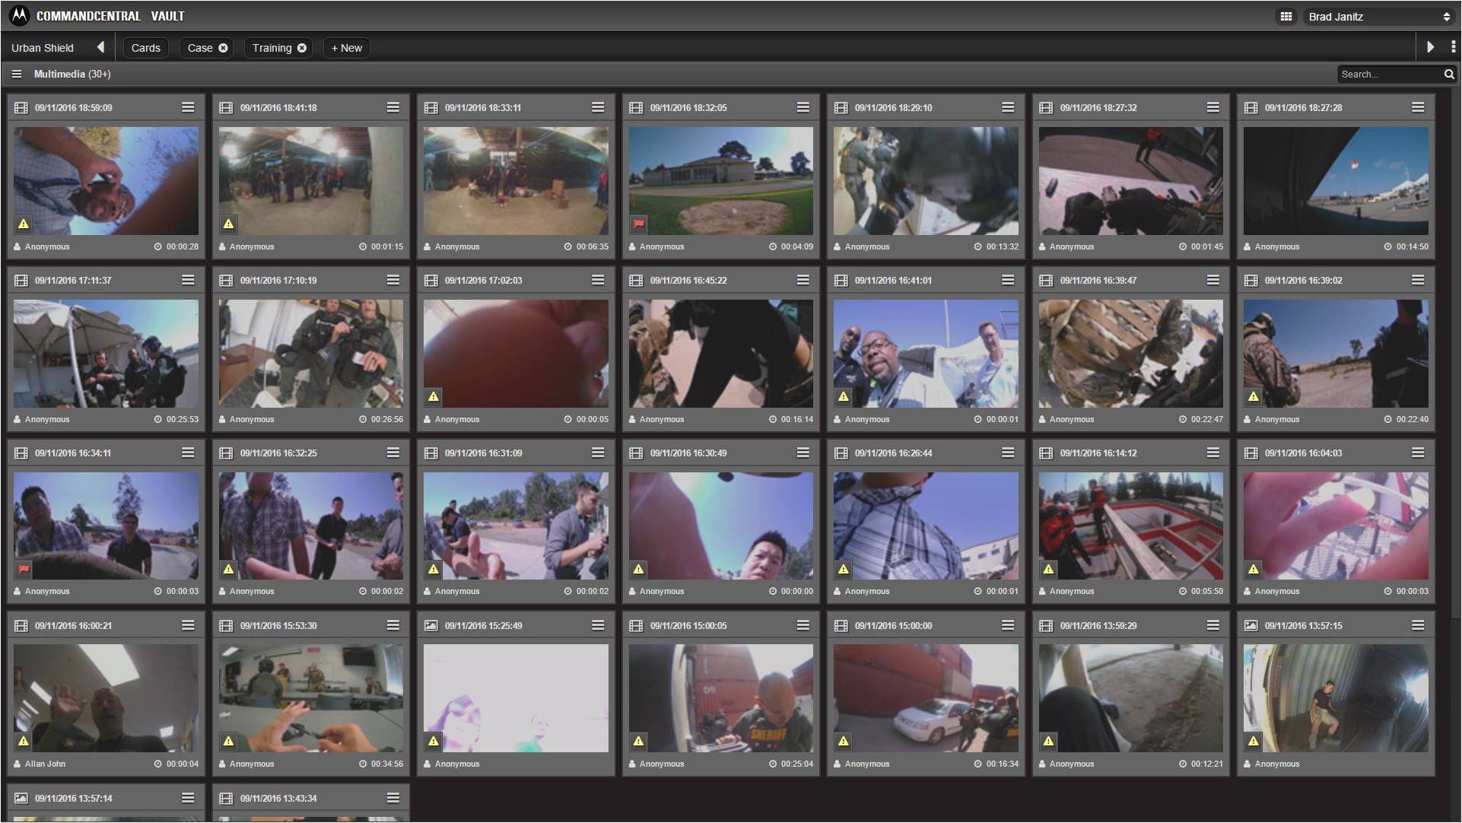The height and width of the screenshot is (823, 1462).
Task: Toggle the red flag marker on the 18:32:05 video
Action: point(638,224)
